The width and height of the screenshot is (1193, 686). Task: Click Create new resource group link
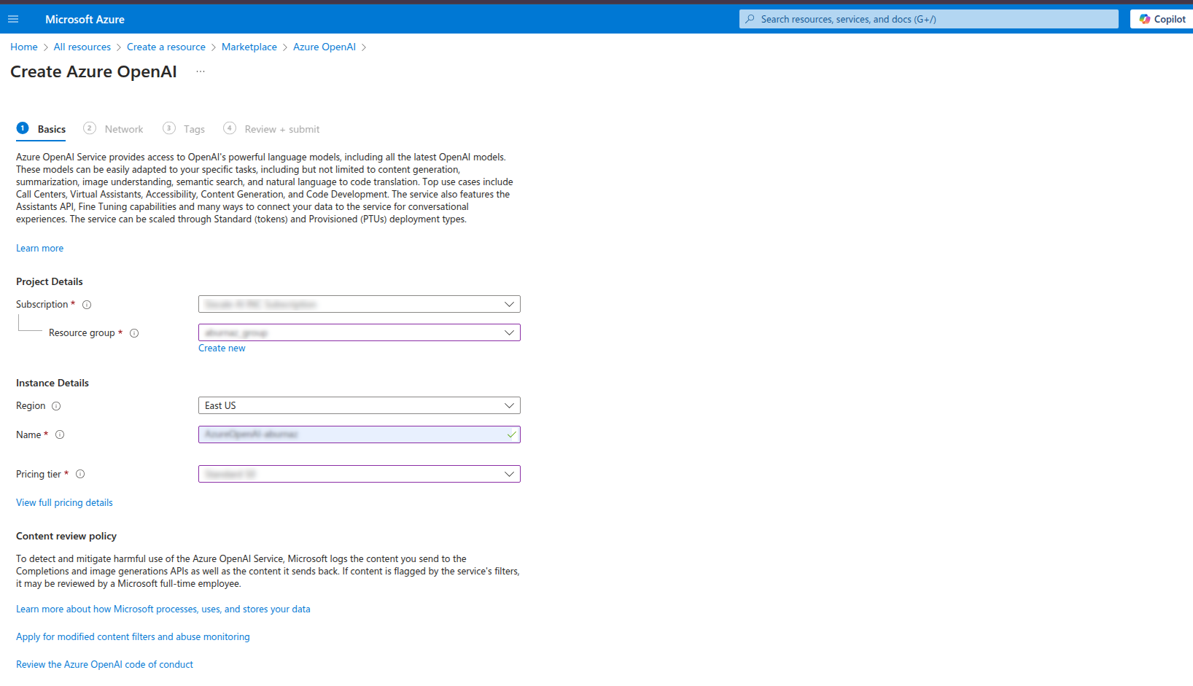pos(222,348)
